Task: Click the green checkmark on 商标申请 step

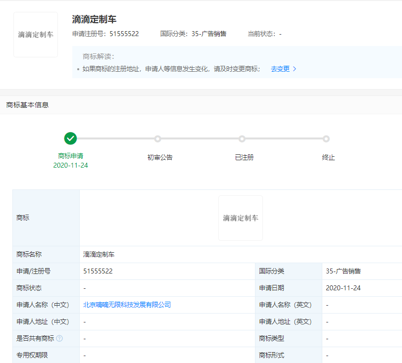Action: tap(71, 138)
